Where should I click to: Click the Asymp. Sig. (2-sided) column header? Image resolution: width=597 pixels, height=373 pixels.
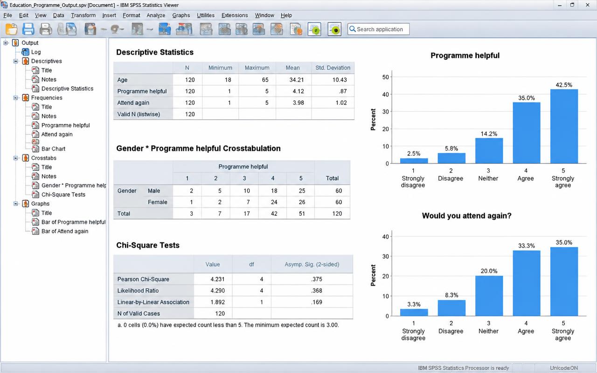[x=312, y=264]
